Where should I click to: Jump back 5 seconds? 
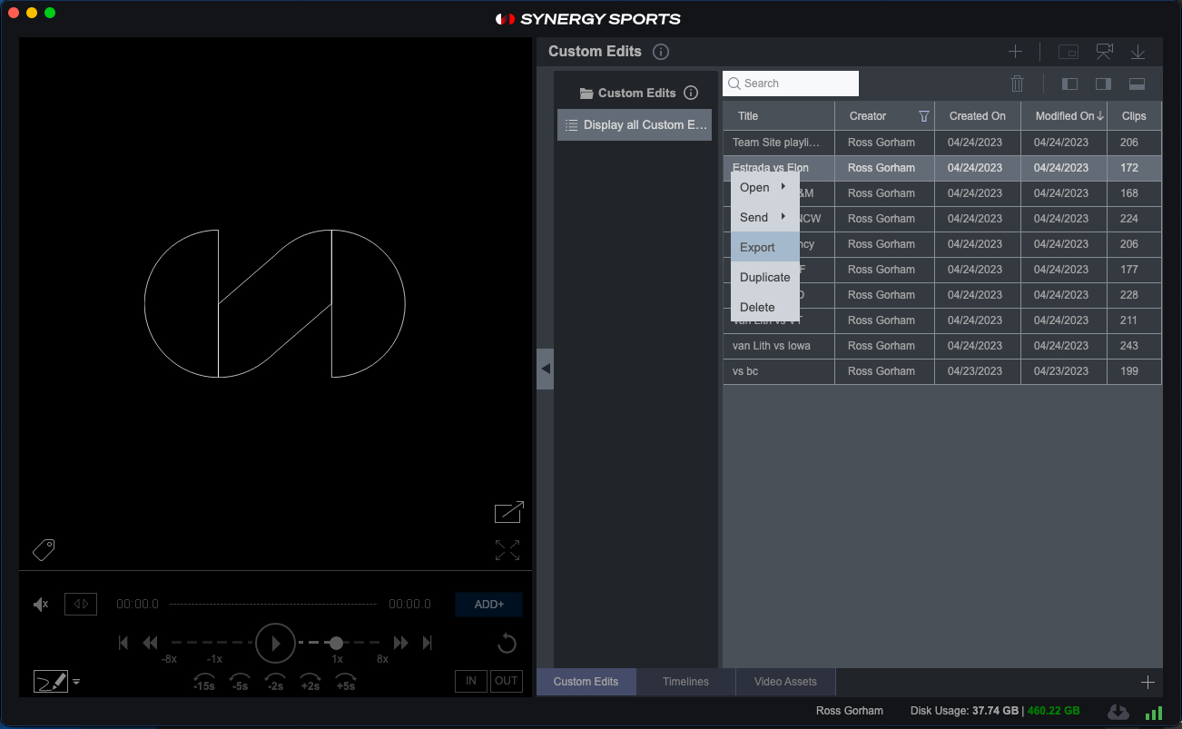point(240,682)
